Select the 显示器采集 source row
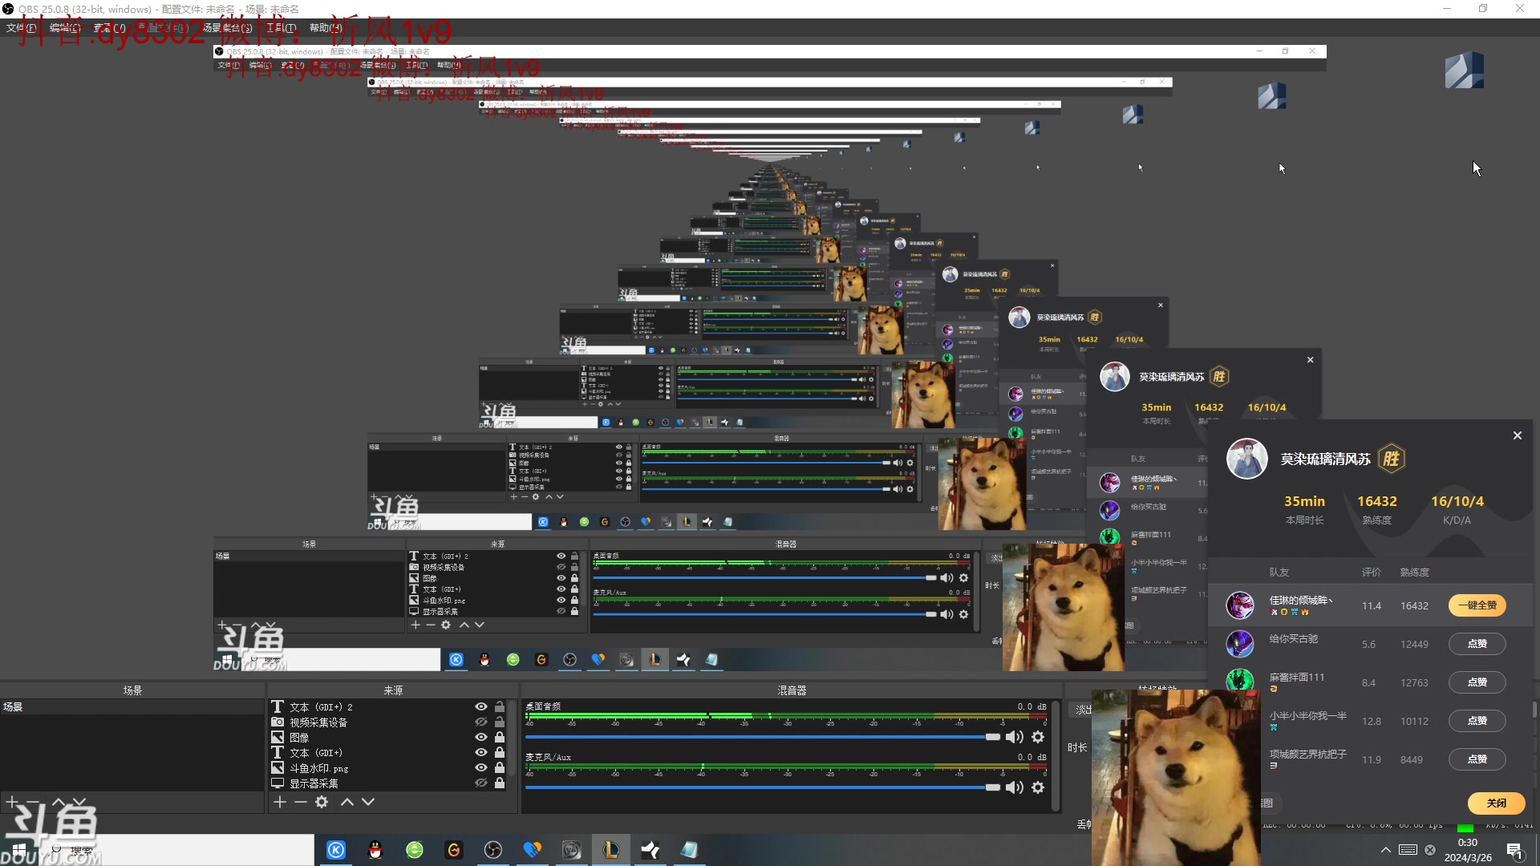This screenshot has width=1540, height=866. [x=389, y=783]
